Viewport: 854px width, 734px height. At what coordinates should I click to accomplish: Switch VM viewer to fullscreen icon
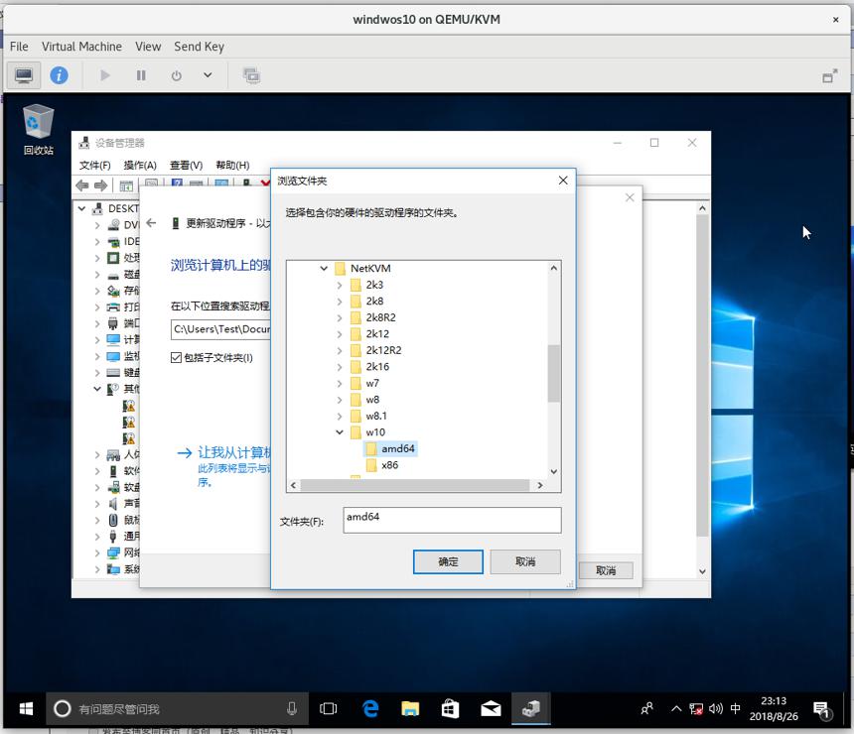(x=829, y=75)
